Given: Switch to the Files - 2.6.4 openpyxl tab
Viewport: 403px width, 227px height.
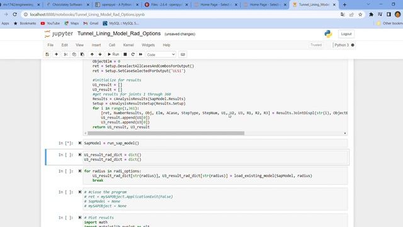Looking at the screenshot, I should pyautogui.click(x=166, y=4).
